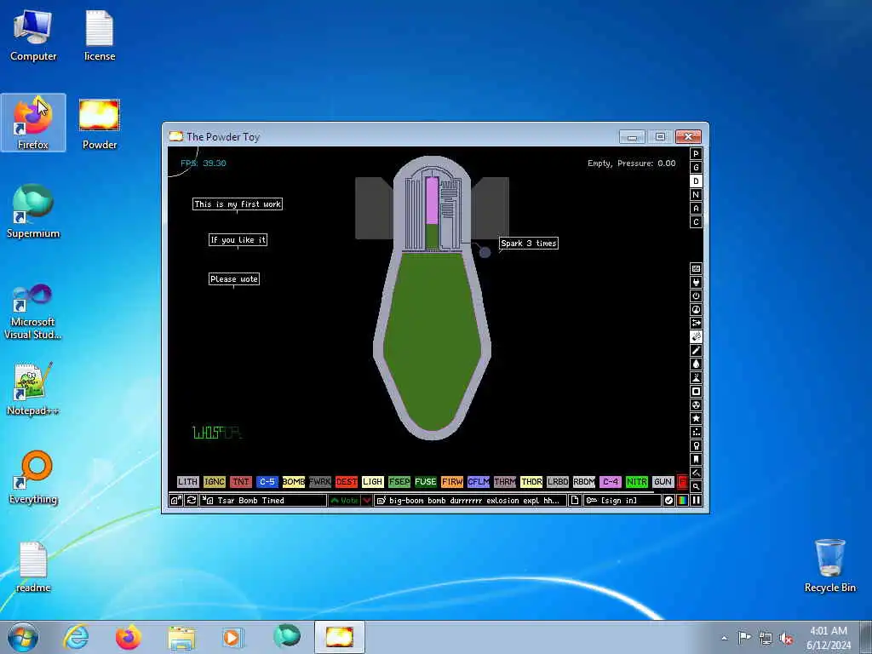Toggle the G gravity grid option
The width and height of the screenshot is (872, 654).
[x=696, y=168]
